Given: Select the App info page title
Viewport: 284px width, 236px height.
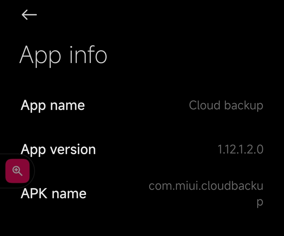Looking at the screenshot, I should [63, 56].
